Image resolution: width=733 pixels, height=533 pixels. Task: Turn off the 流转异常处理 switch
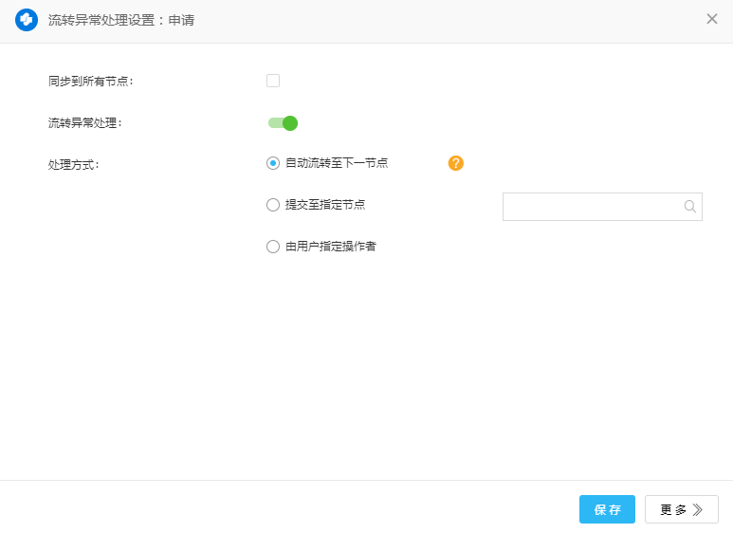284,122
